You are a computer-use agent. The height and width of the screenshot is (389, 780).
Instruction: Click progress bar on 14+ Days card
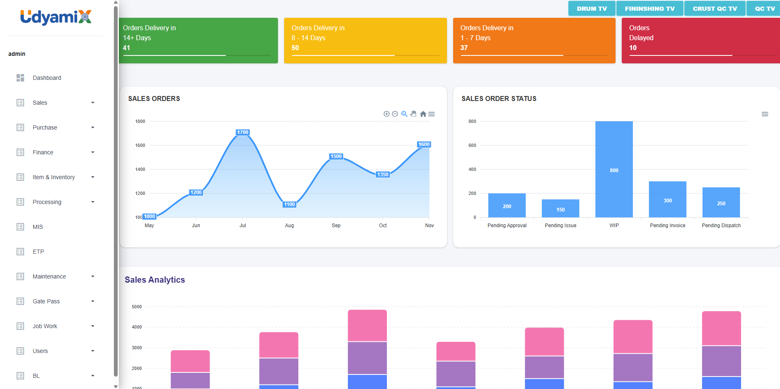(x=197, y=55)
